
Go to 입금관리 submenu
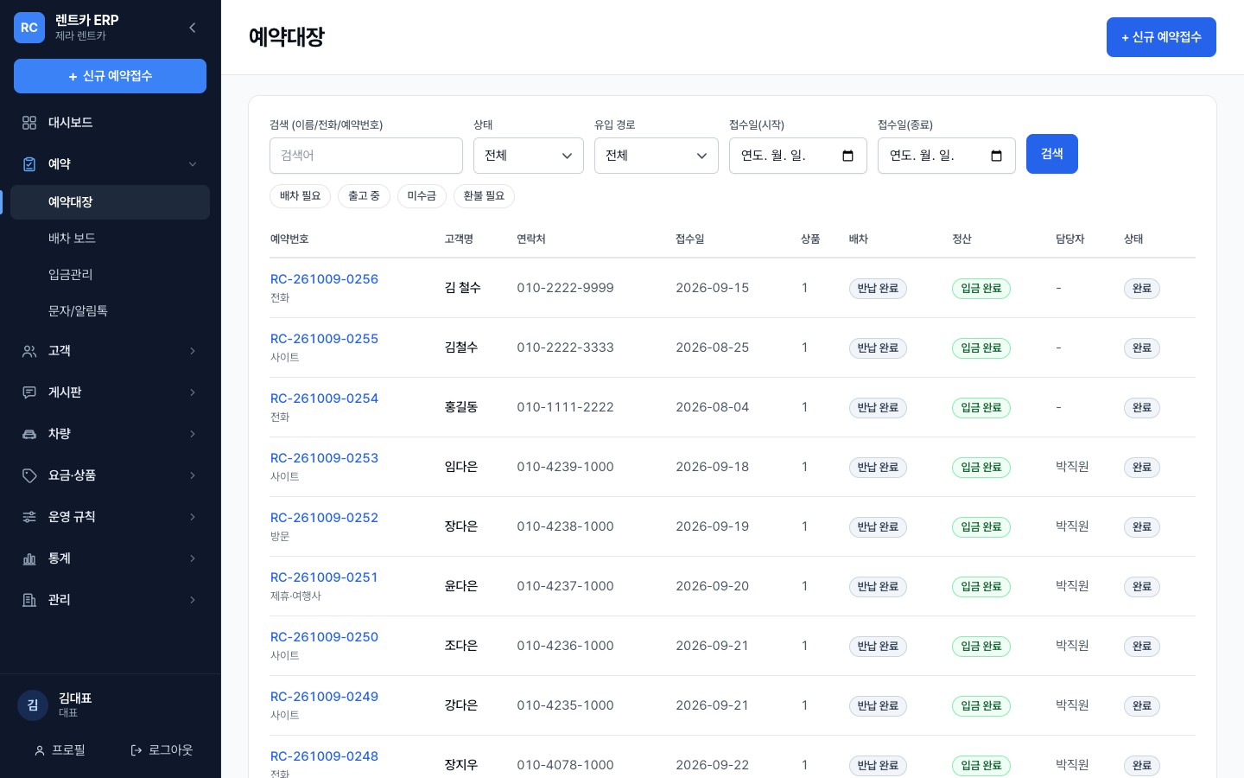pos(110,275)
